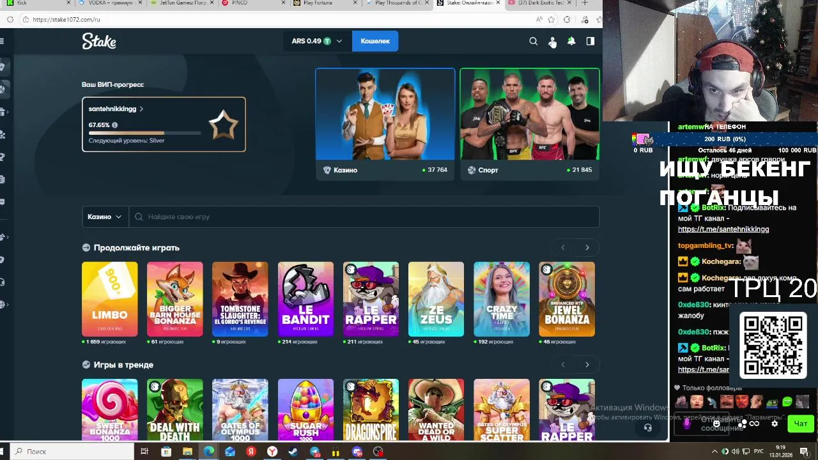
Task: Click the microphone icon in chat box
Action: (687, 424)
